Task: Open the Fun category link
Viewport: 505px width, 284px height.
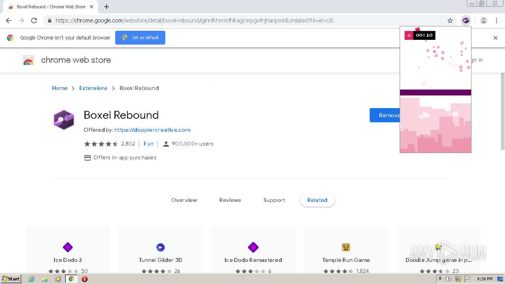Action: pos(148,144)
